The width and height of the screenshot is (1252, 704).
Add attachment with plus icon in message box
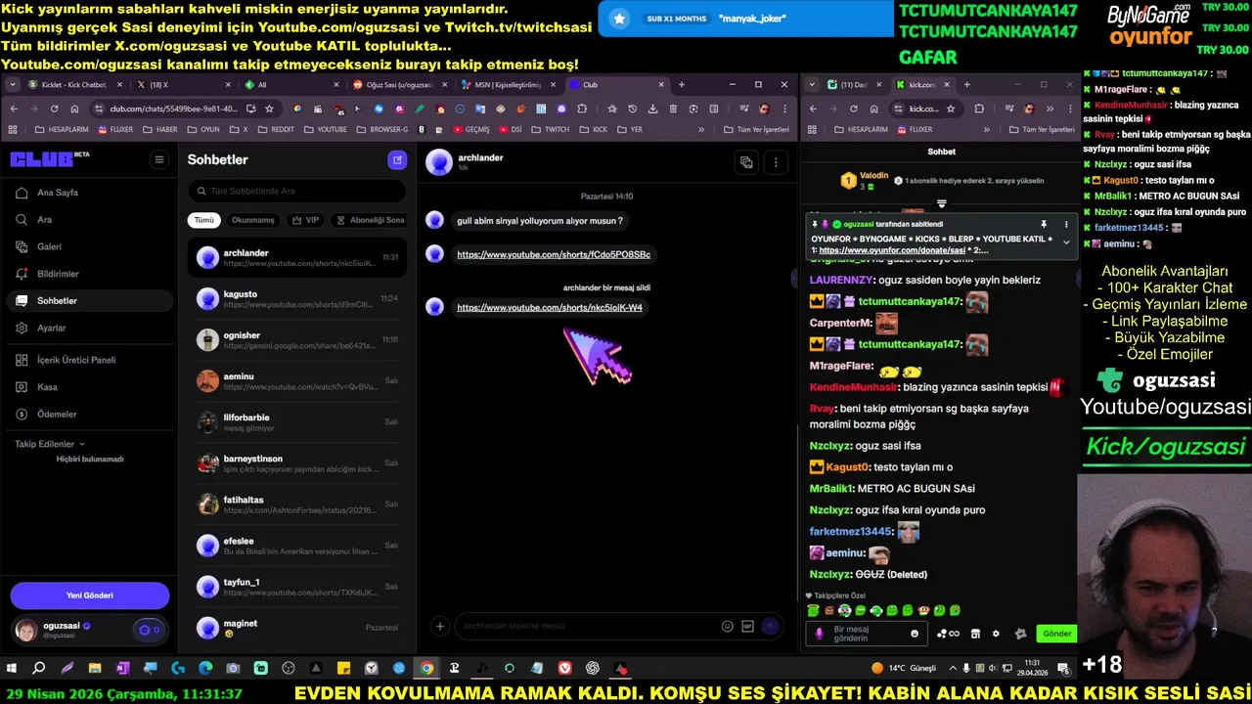[440, 626]
